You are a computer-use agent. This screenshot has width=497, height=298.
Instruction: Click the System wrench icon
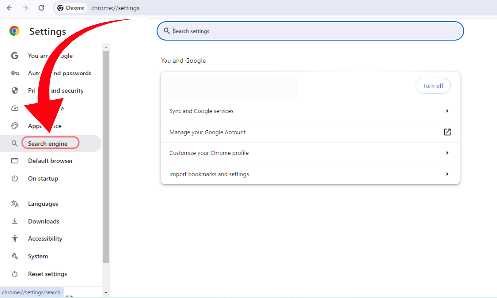point(15,256)
